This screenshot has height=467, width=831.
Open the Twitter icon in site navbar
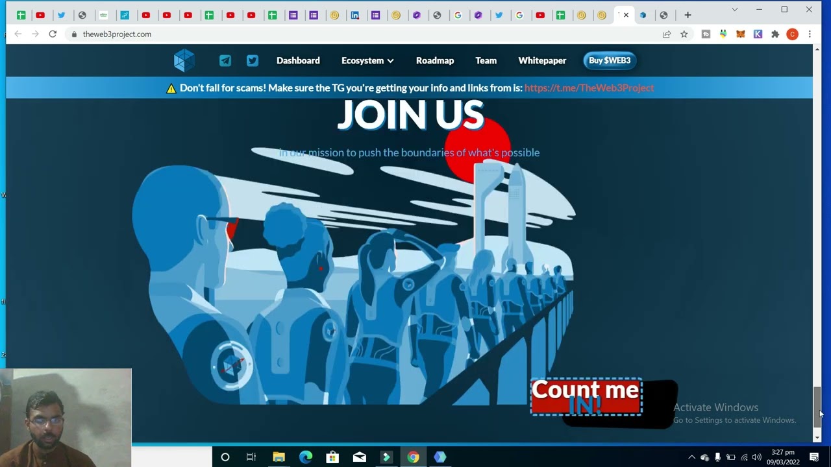pyautogui.click(x=253, y=60)
